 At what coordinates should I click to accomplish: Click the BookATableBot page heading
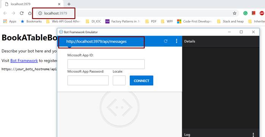pos(29,37)
